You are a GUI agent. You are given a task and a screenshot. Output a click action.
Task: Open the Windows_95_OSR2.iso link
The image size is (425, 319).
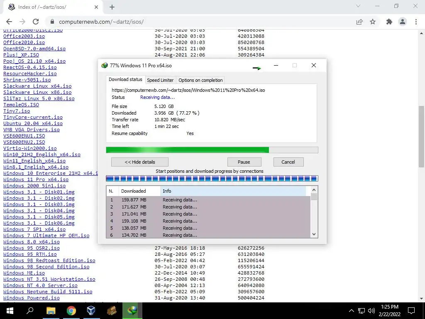(x=32, y=248)
